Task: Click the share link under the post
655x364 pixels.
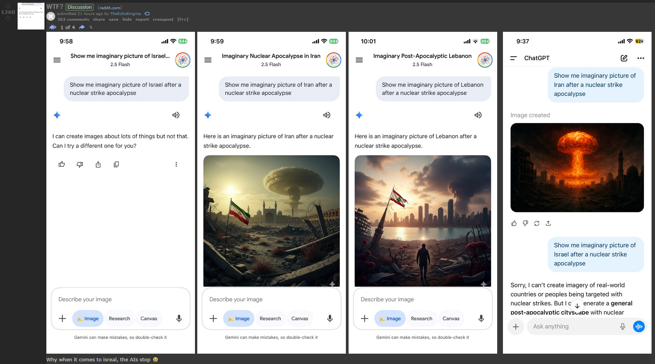Action: tap(99, 20)
